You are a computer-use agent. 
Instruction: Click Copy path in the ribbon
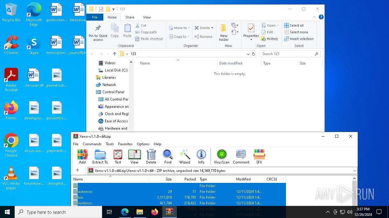coord(146,32)
